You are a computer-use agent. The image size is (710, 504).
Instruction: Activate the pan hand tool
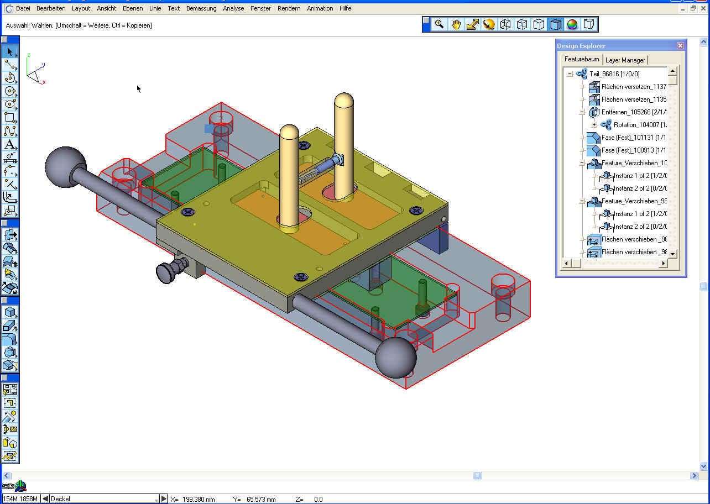456,24
